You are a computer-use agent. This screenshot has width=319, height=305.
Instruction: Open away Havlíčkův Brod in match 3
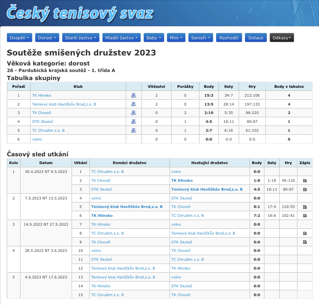point(207,189)
